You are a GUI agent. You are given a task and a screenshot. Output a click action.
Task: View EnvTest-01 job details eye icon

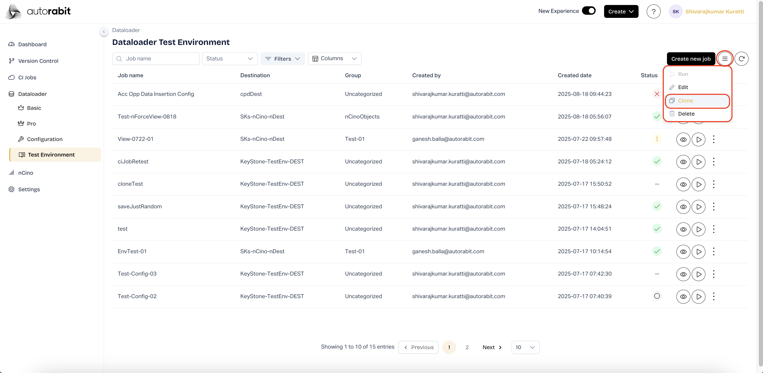[x=683, y=252]
